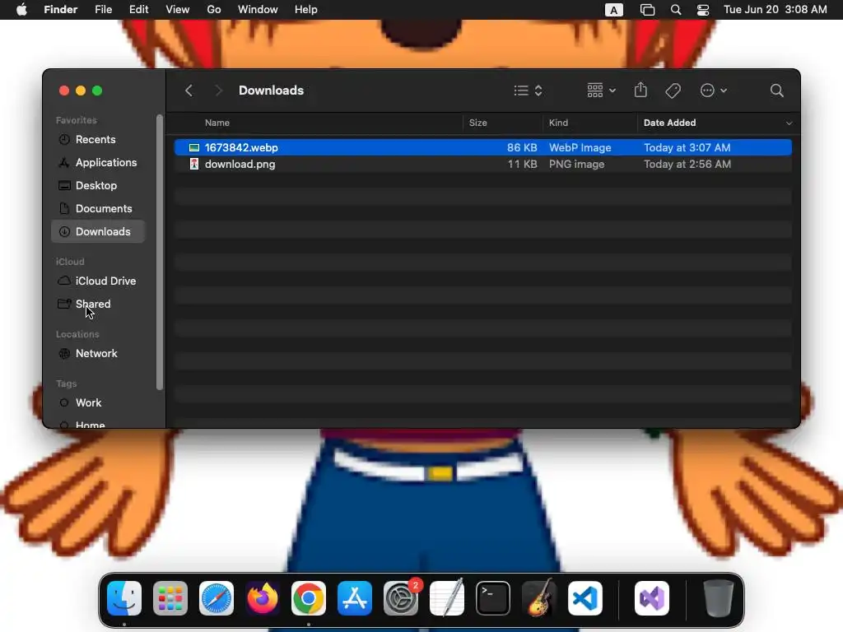Open TextEdit from the Dock
843x632 pixels.
[447, 597]
